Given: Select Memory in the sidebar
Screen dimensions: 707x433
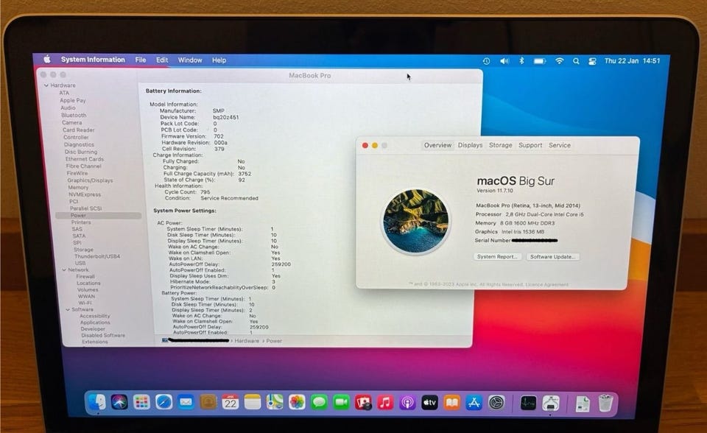Looking at the screenshot, I should click(x=78, y=187).
